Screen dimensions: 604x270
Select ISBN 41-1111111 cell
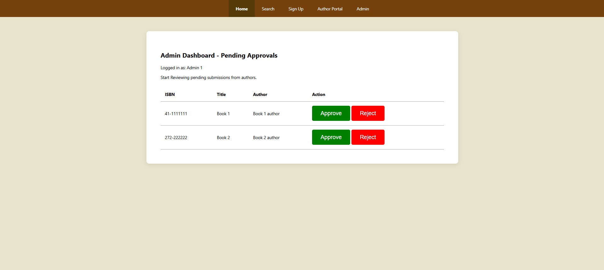(x=176, y=114)
